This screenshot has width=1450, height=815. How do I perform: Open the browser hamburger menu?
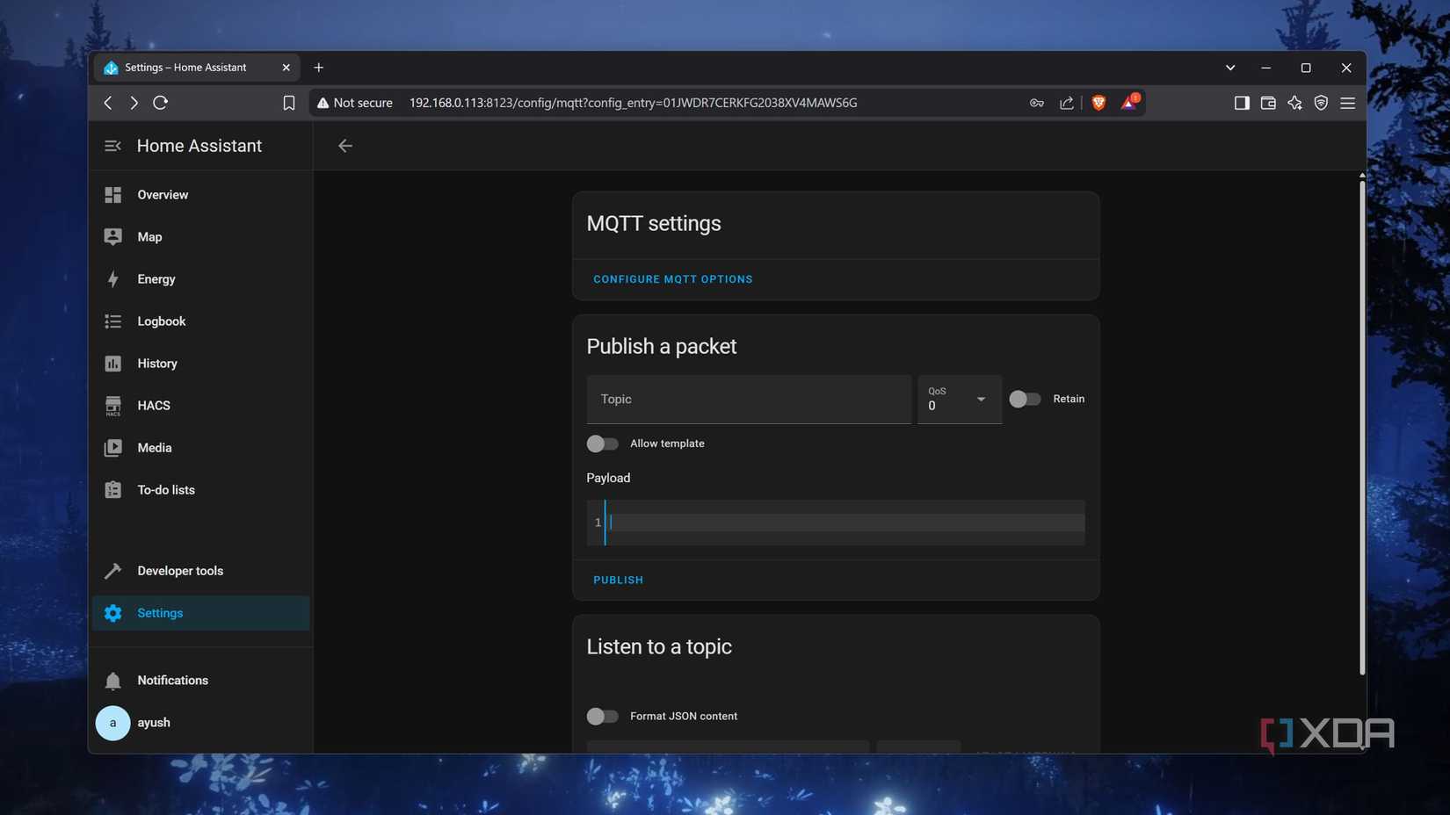[1347, 103]
